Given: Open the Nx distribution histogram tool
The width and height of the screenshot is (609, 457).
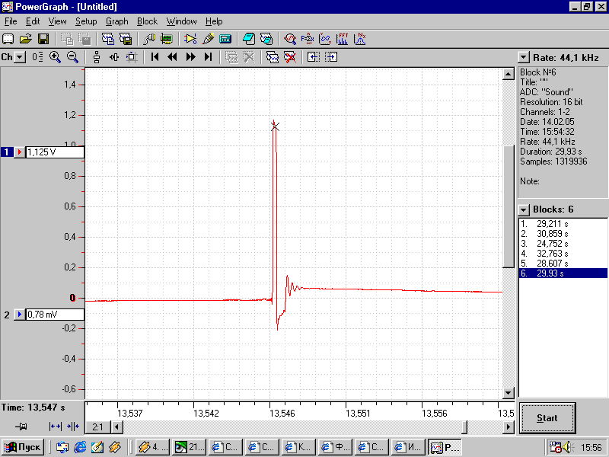Looking at the screenshot, I should click(x=360, y=39).
